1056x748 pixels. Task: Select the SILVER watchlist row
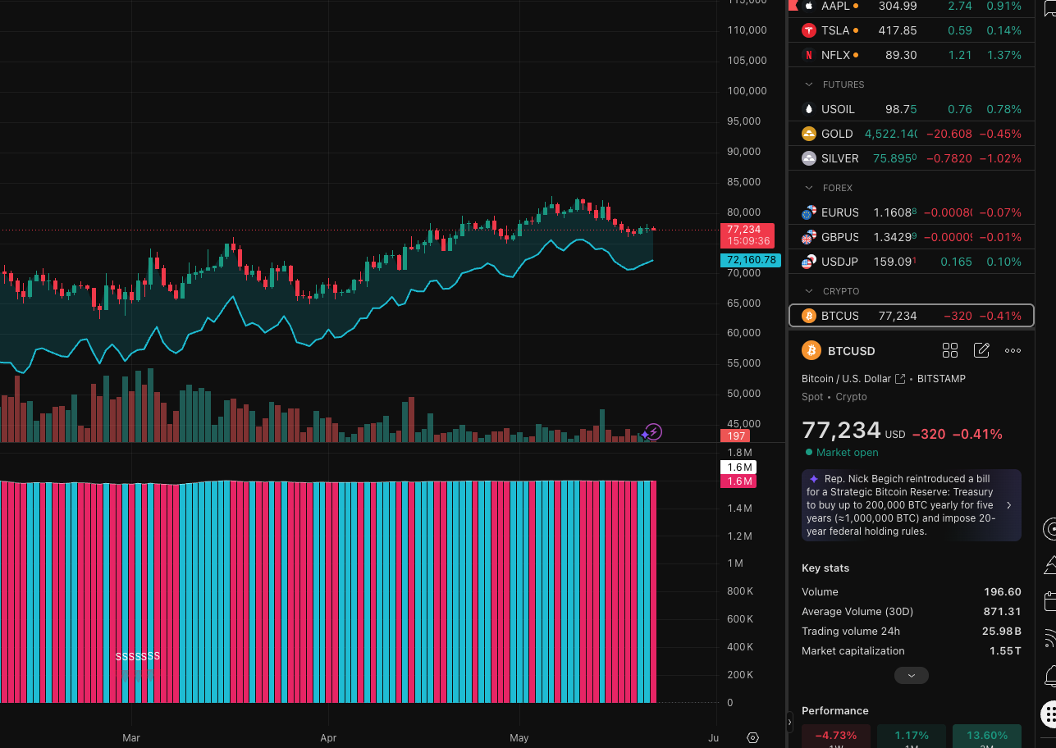click(911, 158)
